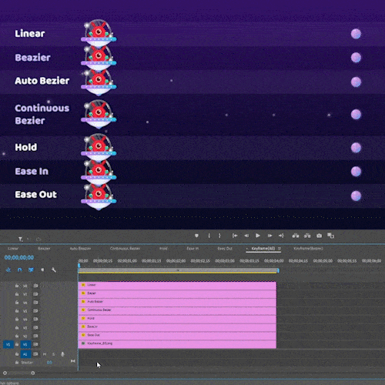The width and height of the screenshot is (385, 385).
Task: Toggle the V3 track lock
Action: tap(17, 327)
